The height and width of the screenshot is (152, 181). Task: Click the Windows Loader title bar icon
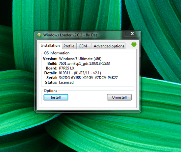coord(39,35)
